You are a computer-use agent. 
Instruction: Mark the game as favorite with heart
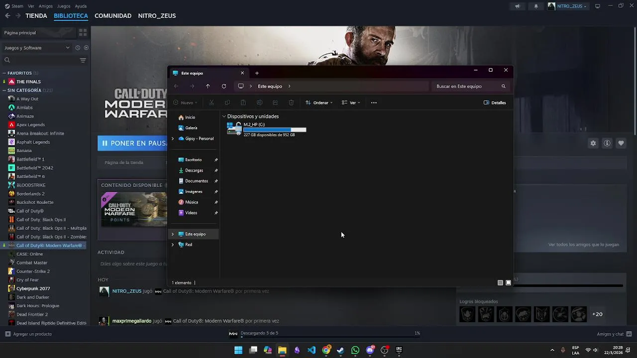pyautogui.click(x=621, y=143)
